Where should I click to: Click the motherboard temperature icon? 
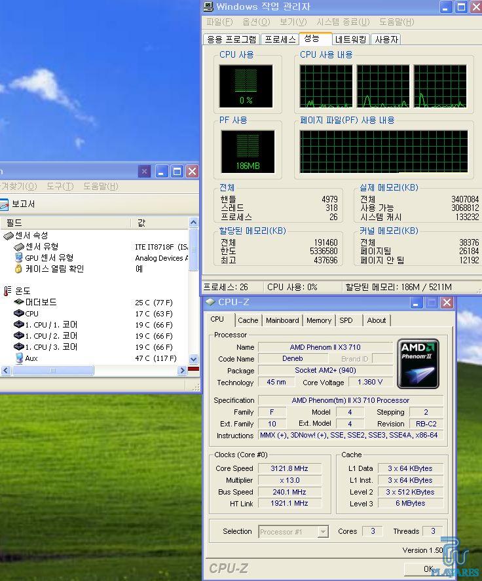coord(18,302)
